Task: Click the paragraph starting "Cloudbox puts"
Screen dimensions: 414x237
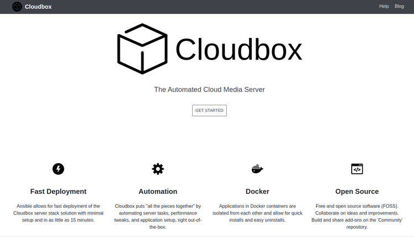Action: pos(158,217)
